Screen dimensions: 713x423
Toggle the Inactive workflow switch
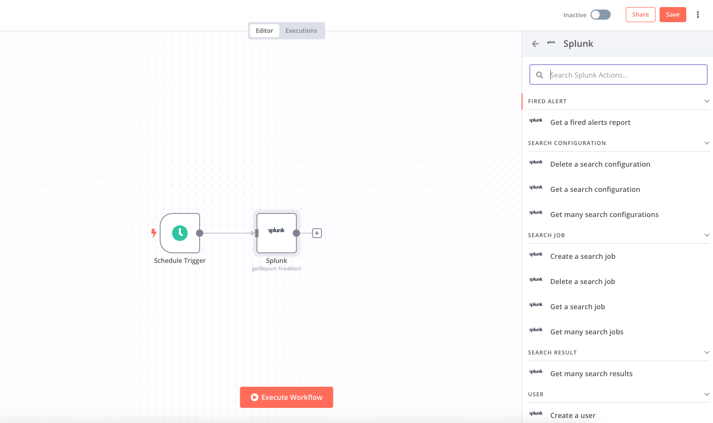point(600,15)
